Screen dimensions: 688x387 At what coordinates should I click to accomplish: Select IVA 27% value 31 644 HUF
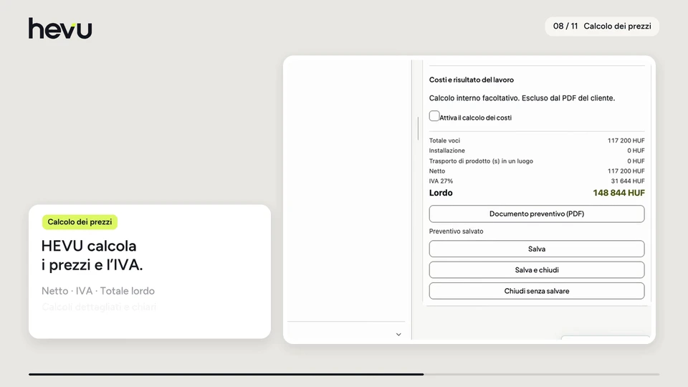tap(628, 181)
